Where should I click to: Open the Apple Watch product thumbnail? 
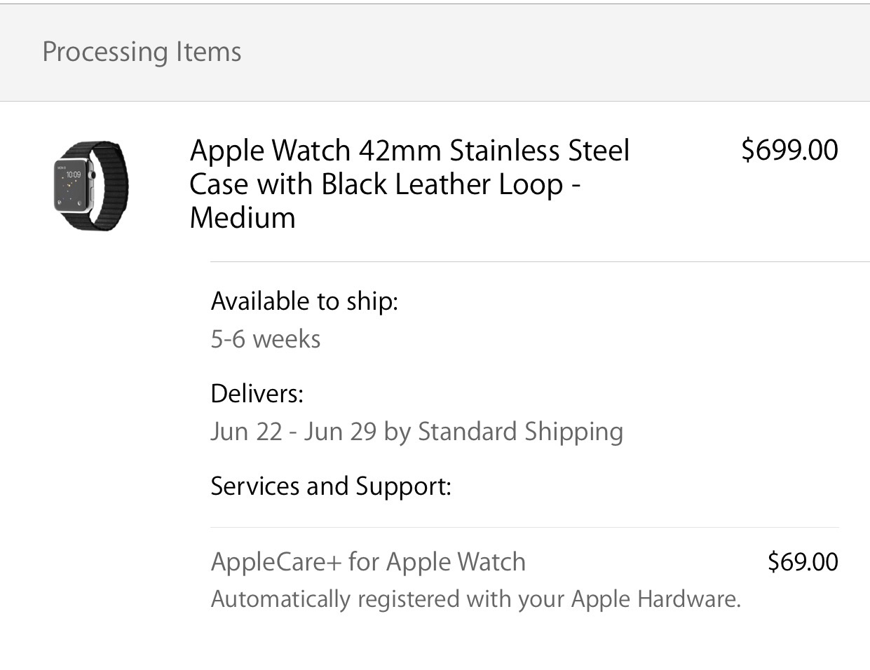point(91,186)
